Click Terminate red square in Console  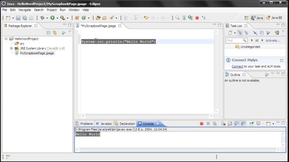[x=201, y=124]
